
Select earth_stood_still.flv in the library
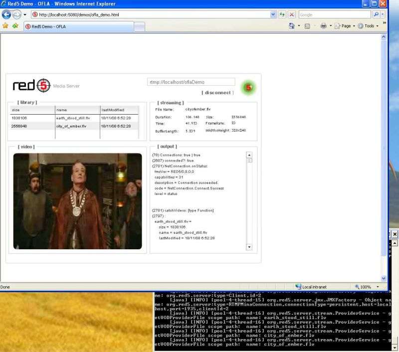(x=73, y=118)
